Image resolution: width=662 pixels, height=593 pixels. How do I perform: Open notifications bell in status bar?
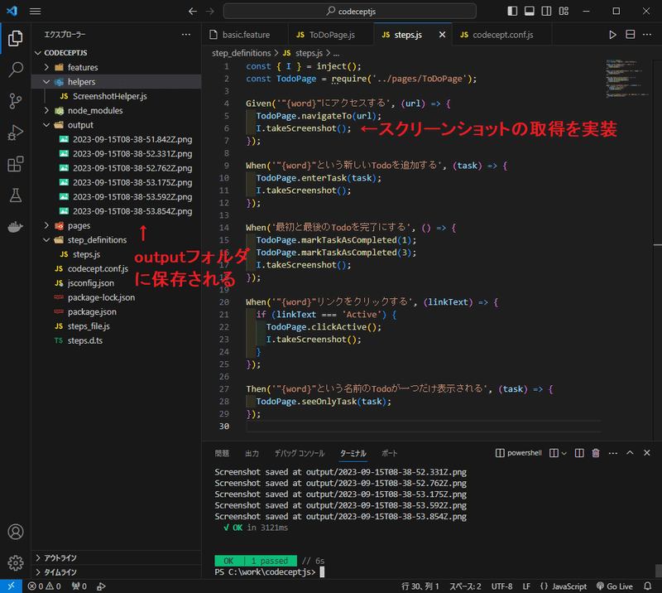click(648, 586)
